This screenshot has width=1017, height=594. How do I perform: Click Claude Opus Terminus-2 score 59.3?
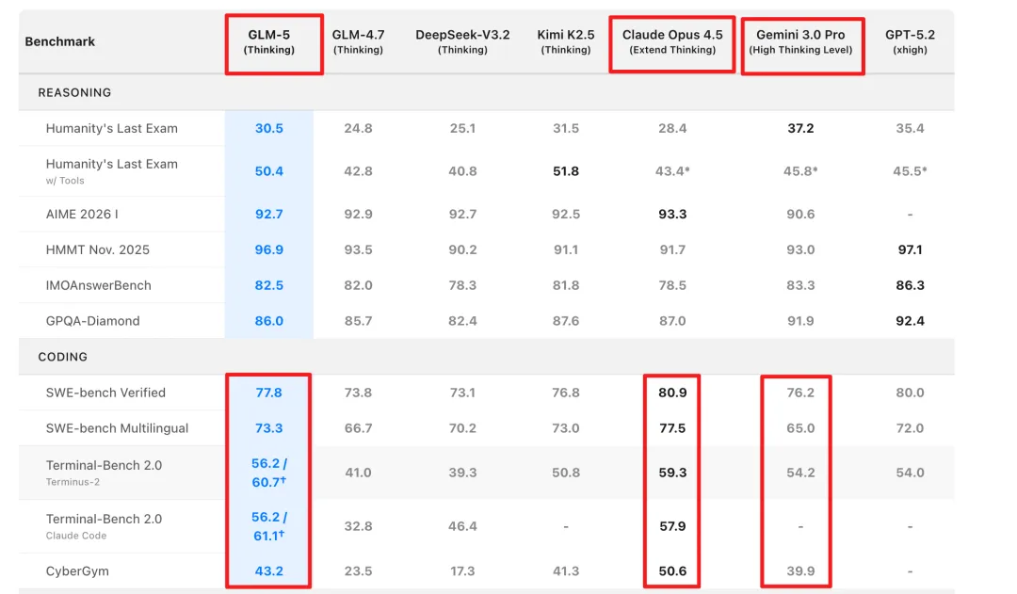[x=672, y=473]
